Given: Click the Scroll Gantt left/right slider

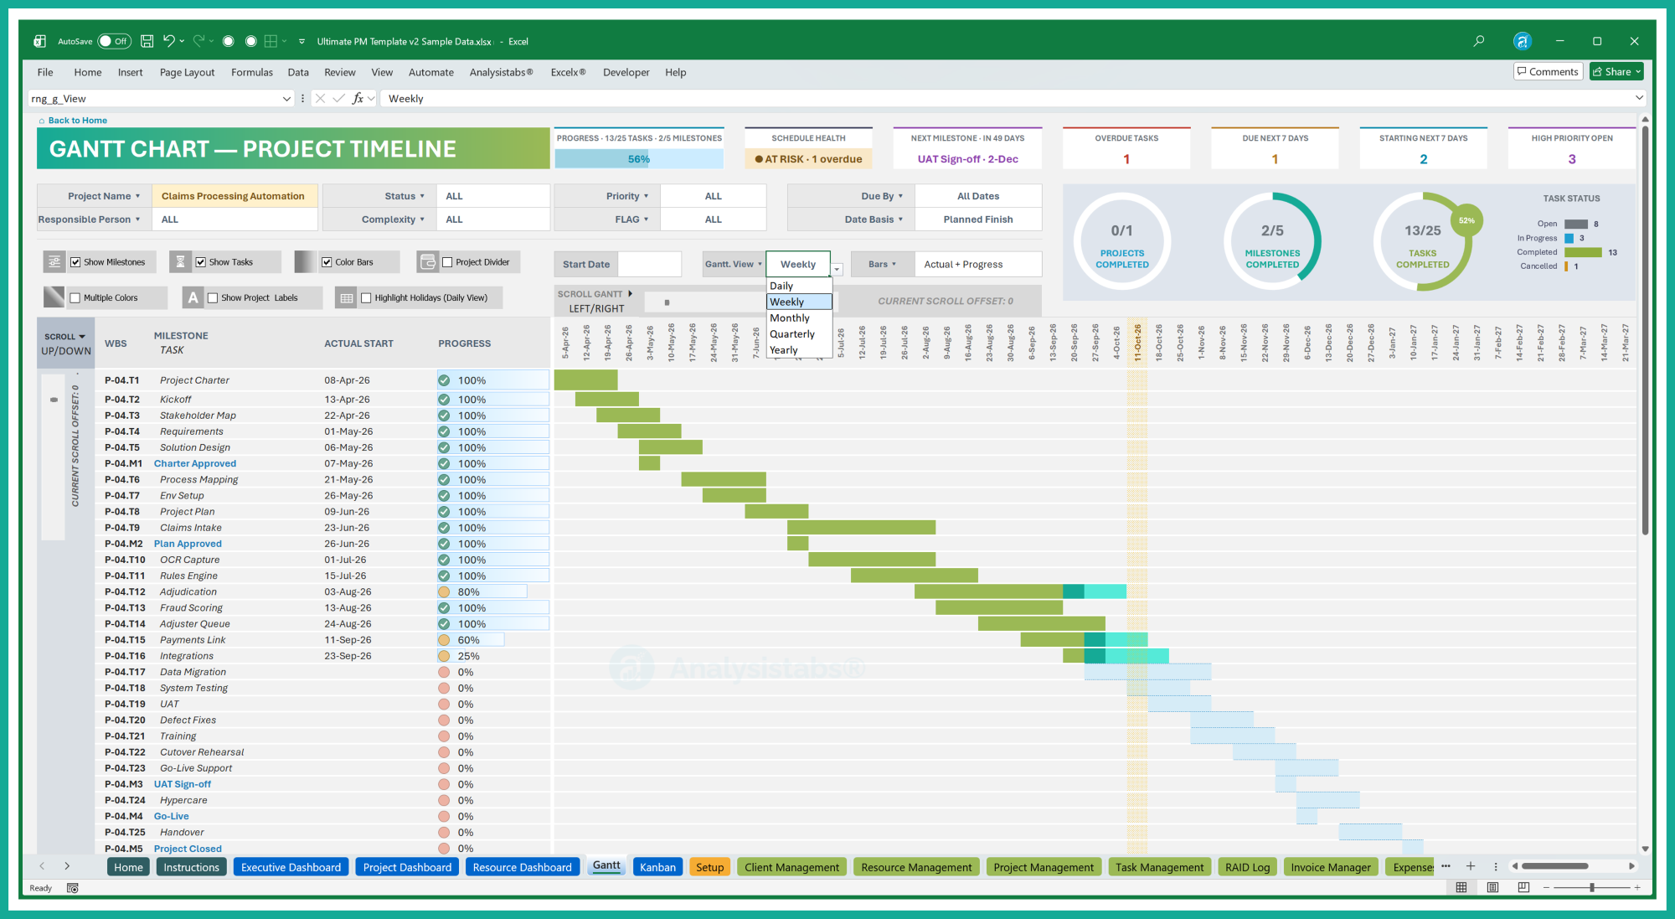Looking at the screenshot, I should [667, 302].
